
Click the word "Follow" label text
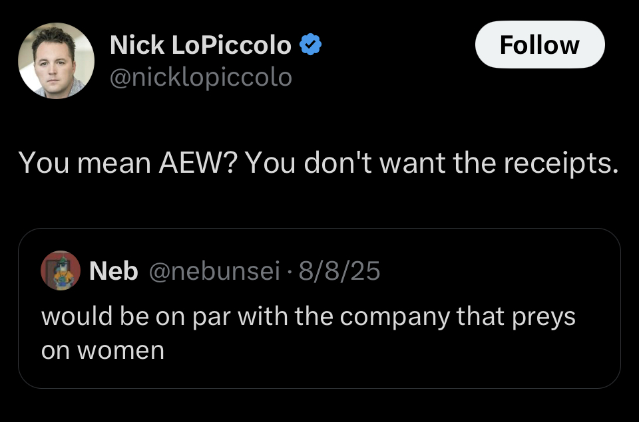click(539, 45)
